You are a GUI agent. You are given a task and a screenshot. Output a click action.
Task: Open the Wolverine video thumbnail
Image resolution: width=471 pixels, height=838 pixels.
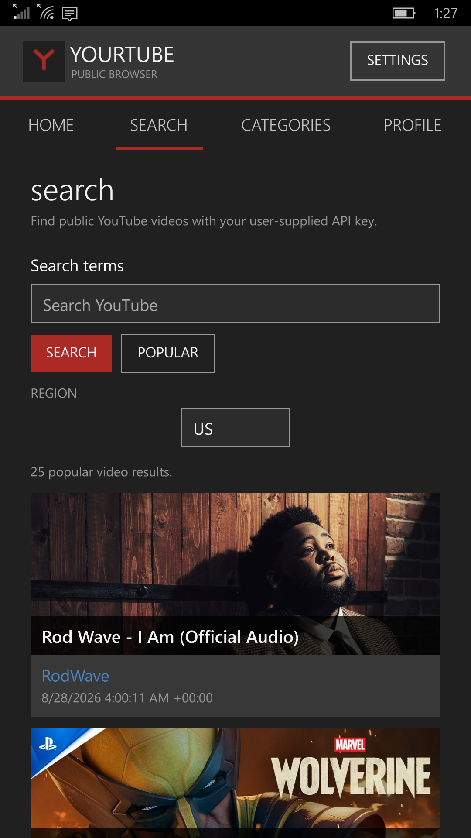(235, 783)
